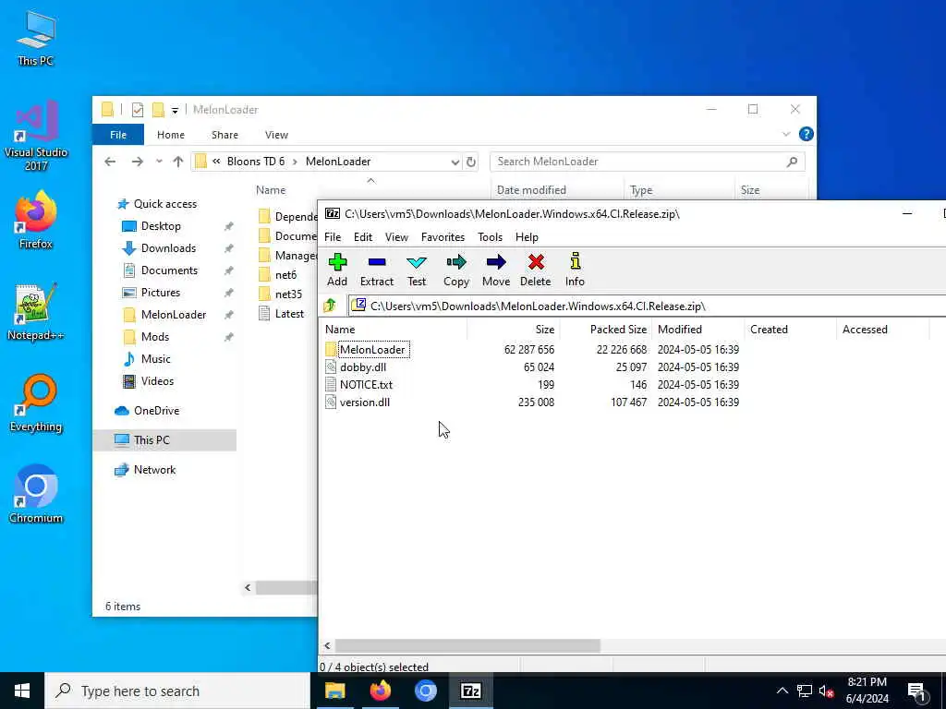The height and width of the screenshot is (709, 946).
Task: Open 7-Zip File menu
Action: tap(333, 237)
